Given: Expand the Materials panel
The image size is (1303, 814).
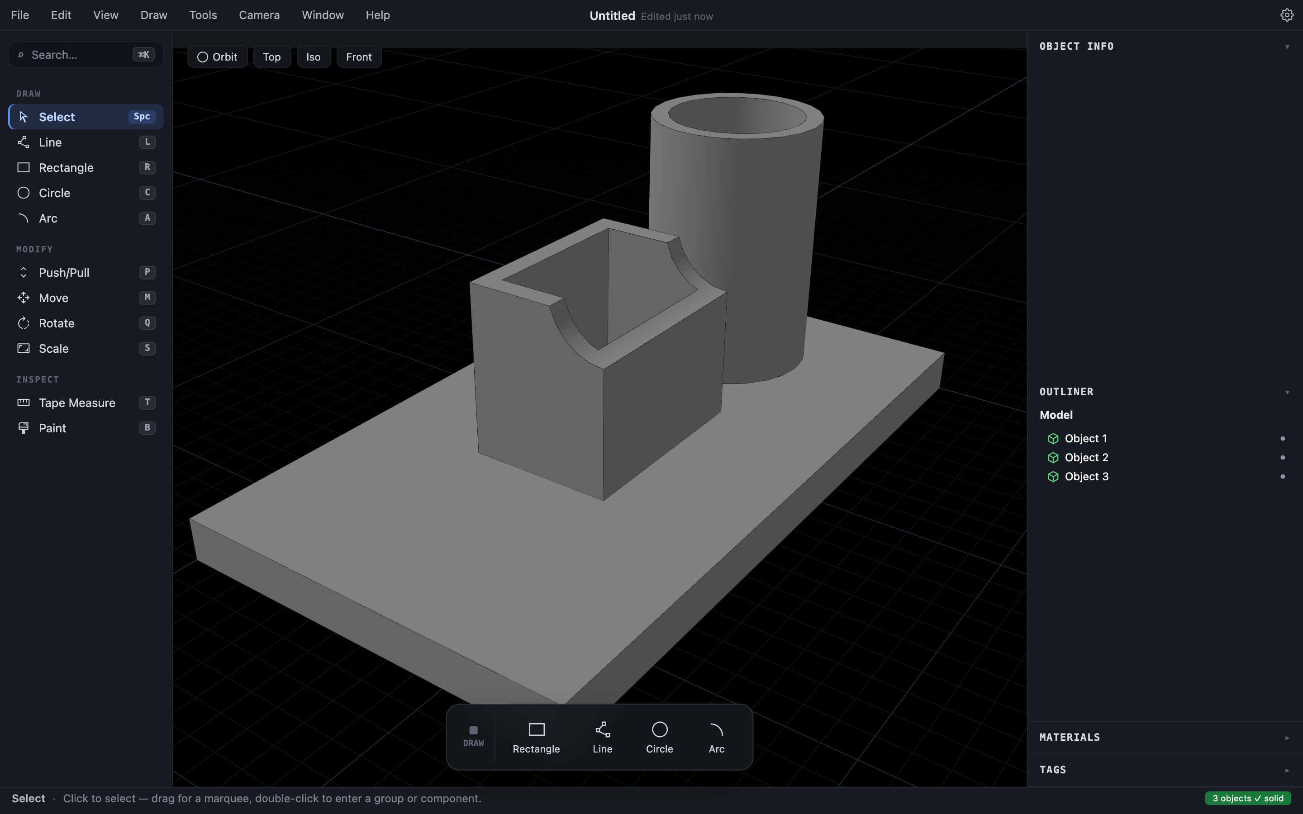Looking at the screenshot, I should [1287, 738].
